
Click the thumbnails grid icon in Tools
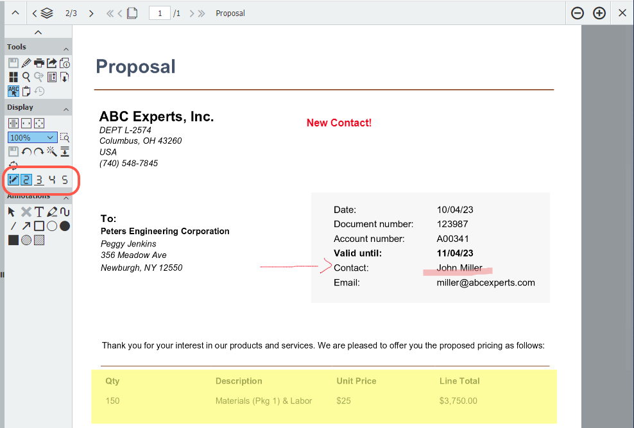pos(13,77)
